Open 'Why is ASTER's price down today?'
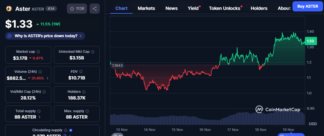This screenshot has height=136, width=324. 45,36
